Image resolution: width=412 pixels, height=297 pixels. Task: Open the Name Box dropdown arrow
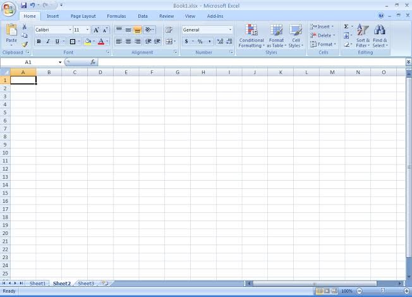click(x=60, y=63)
